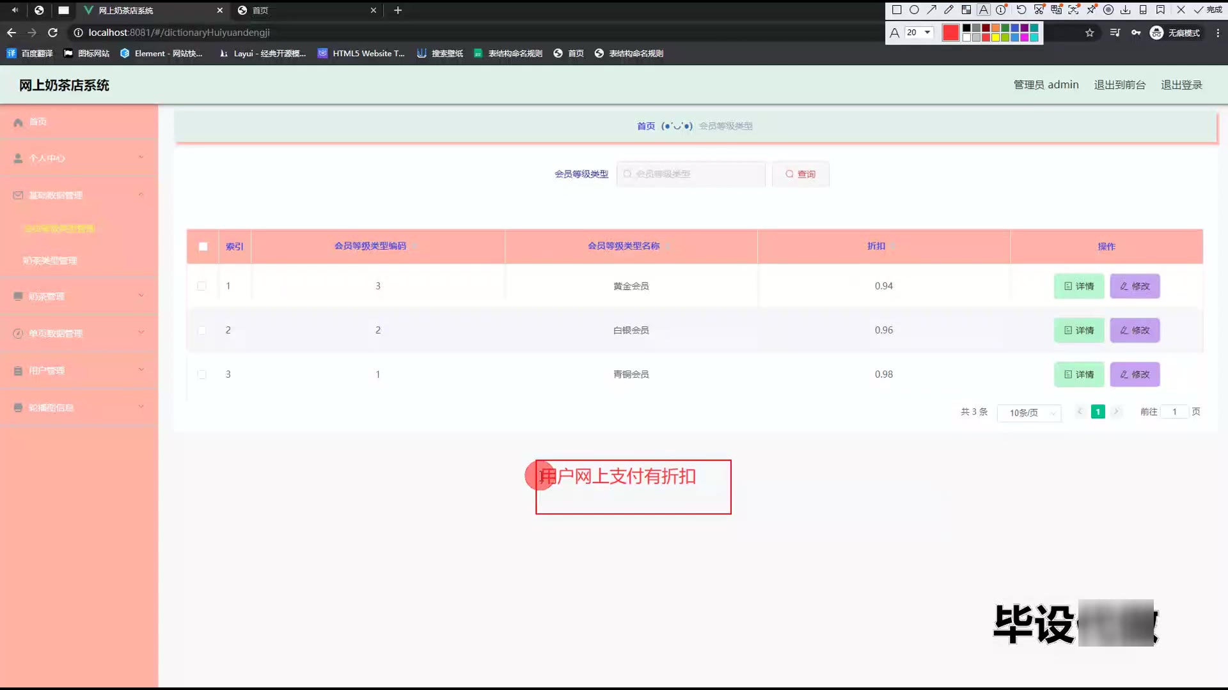
Task: Toggle the select-all checkbox in table header
Action: [203, 247]
